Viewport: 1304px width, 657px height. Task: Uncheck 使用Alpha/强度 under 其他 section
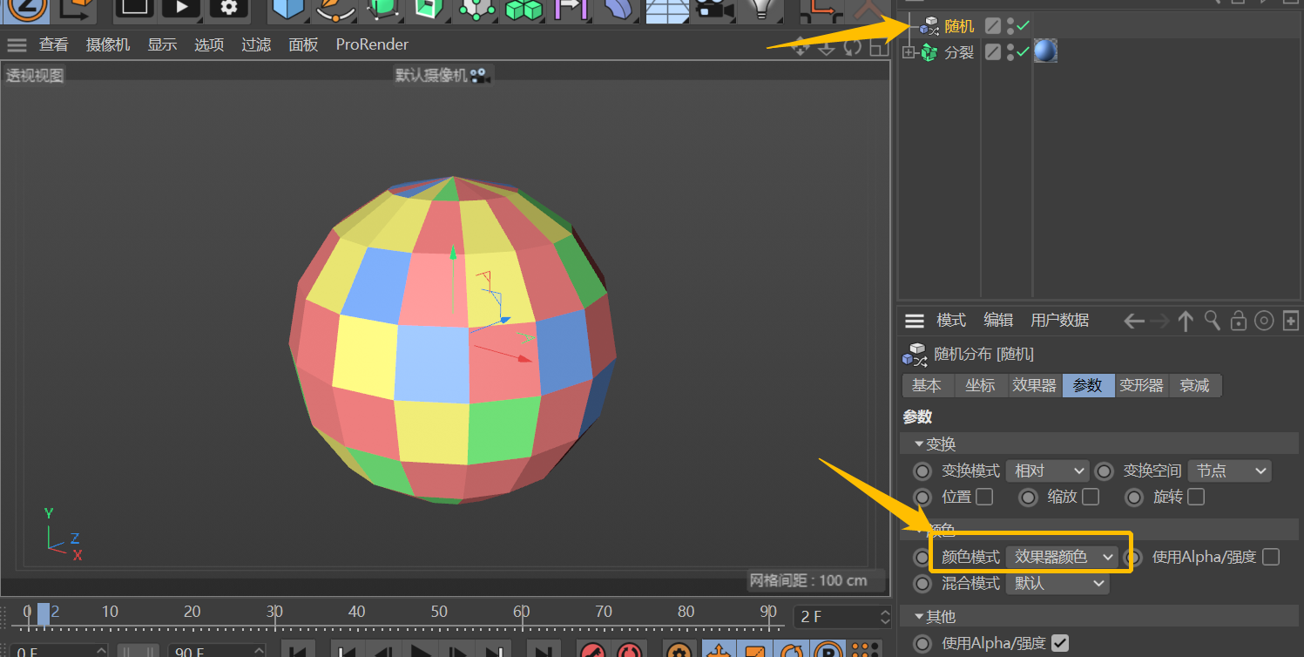1059,643
